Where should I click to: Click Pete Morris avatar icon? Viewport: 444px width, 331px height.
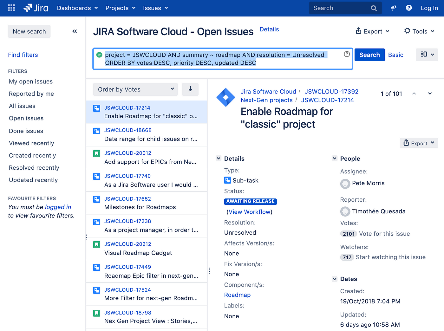click(x=345, y=184)
